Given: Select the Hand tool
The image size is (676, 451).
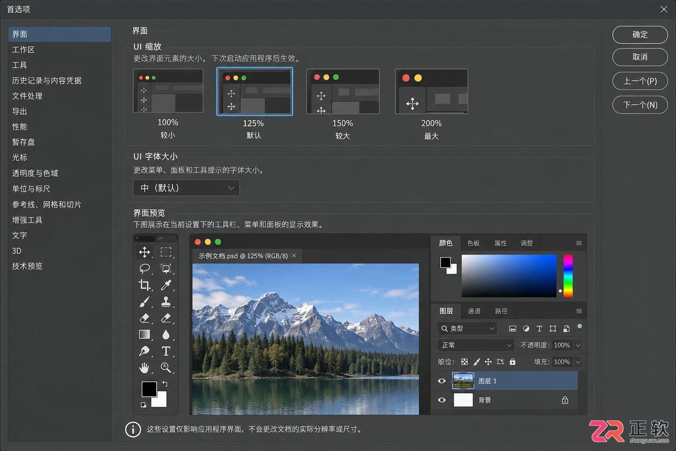Looking at the screenshot, I should (x=145, y=367).
